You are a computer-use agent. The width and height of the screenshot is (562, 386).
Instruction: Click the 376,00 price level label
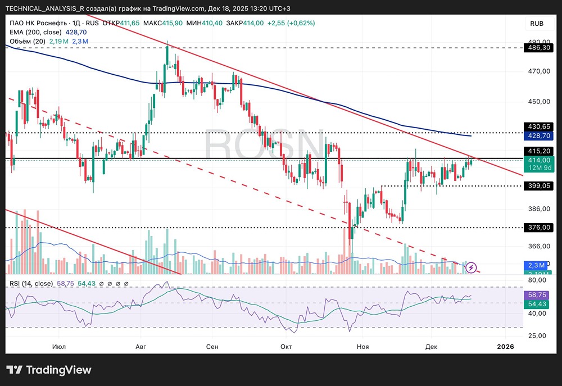539,227
